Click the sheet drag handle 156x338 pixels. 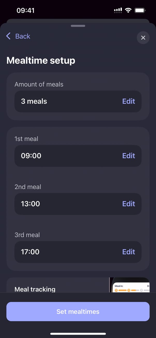tap(78, 26)
